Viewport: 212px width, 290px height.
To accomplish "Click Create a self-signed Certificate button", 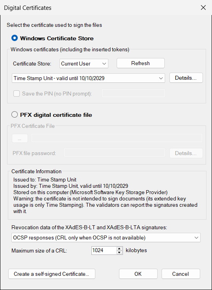I will [52, 274].
